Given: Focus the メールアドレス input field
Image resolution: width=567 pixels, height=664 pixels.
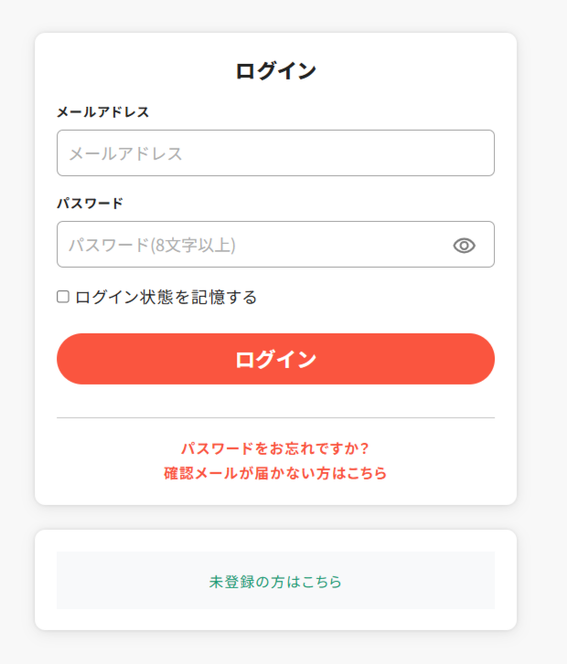Looking at the screenshot, I should tap(275, 153).
